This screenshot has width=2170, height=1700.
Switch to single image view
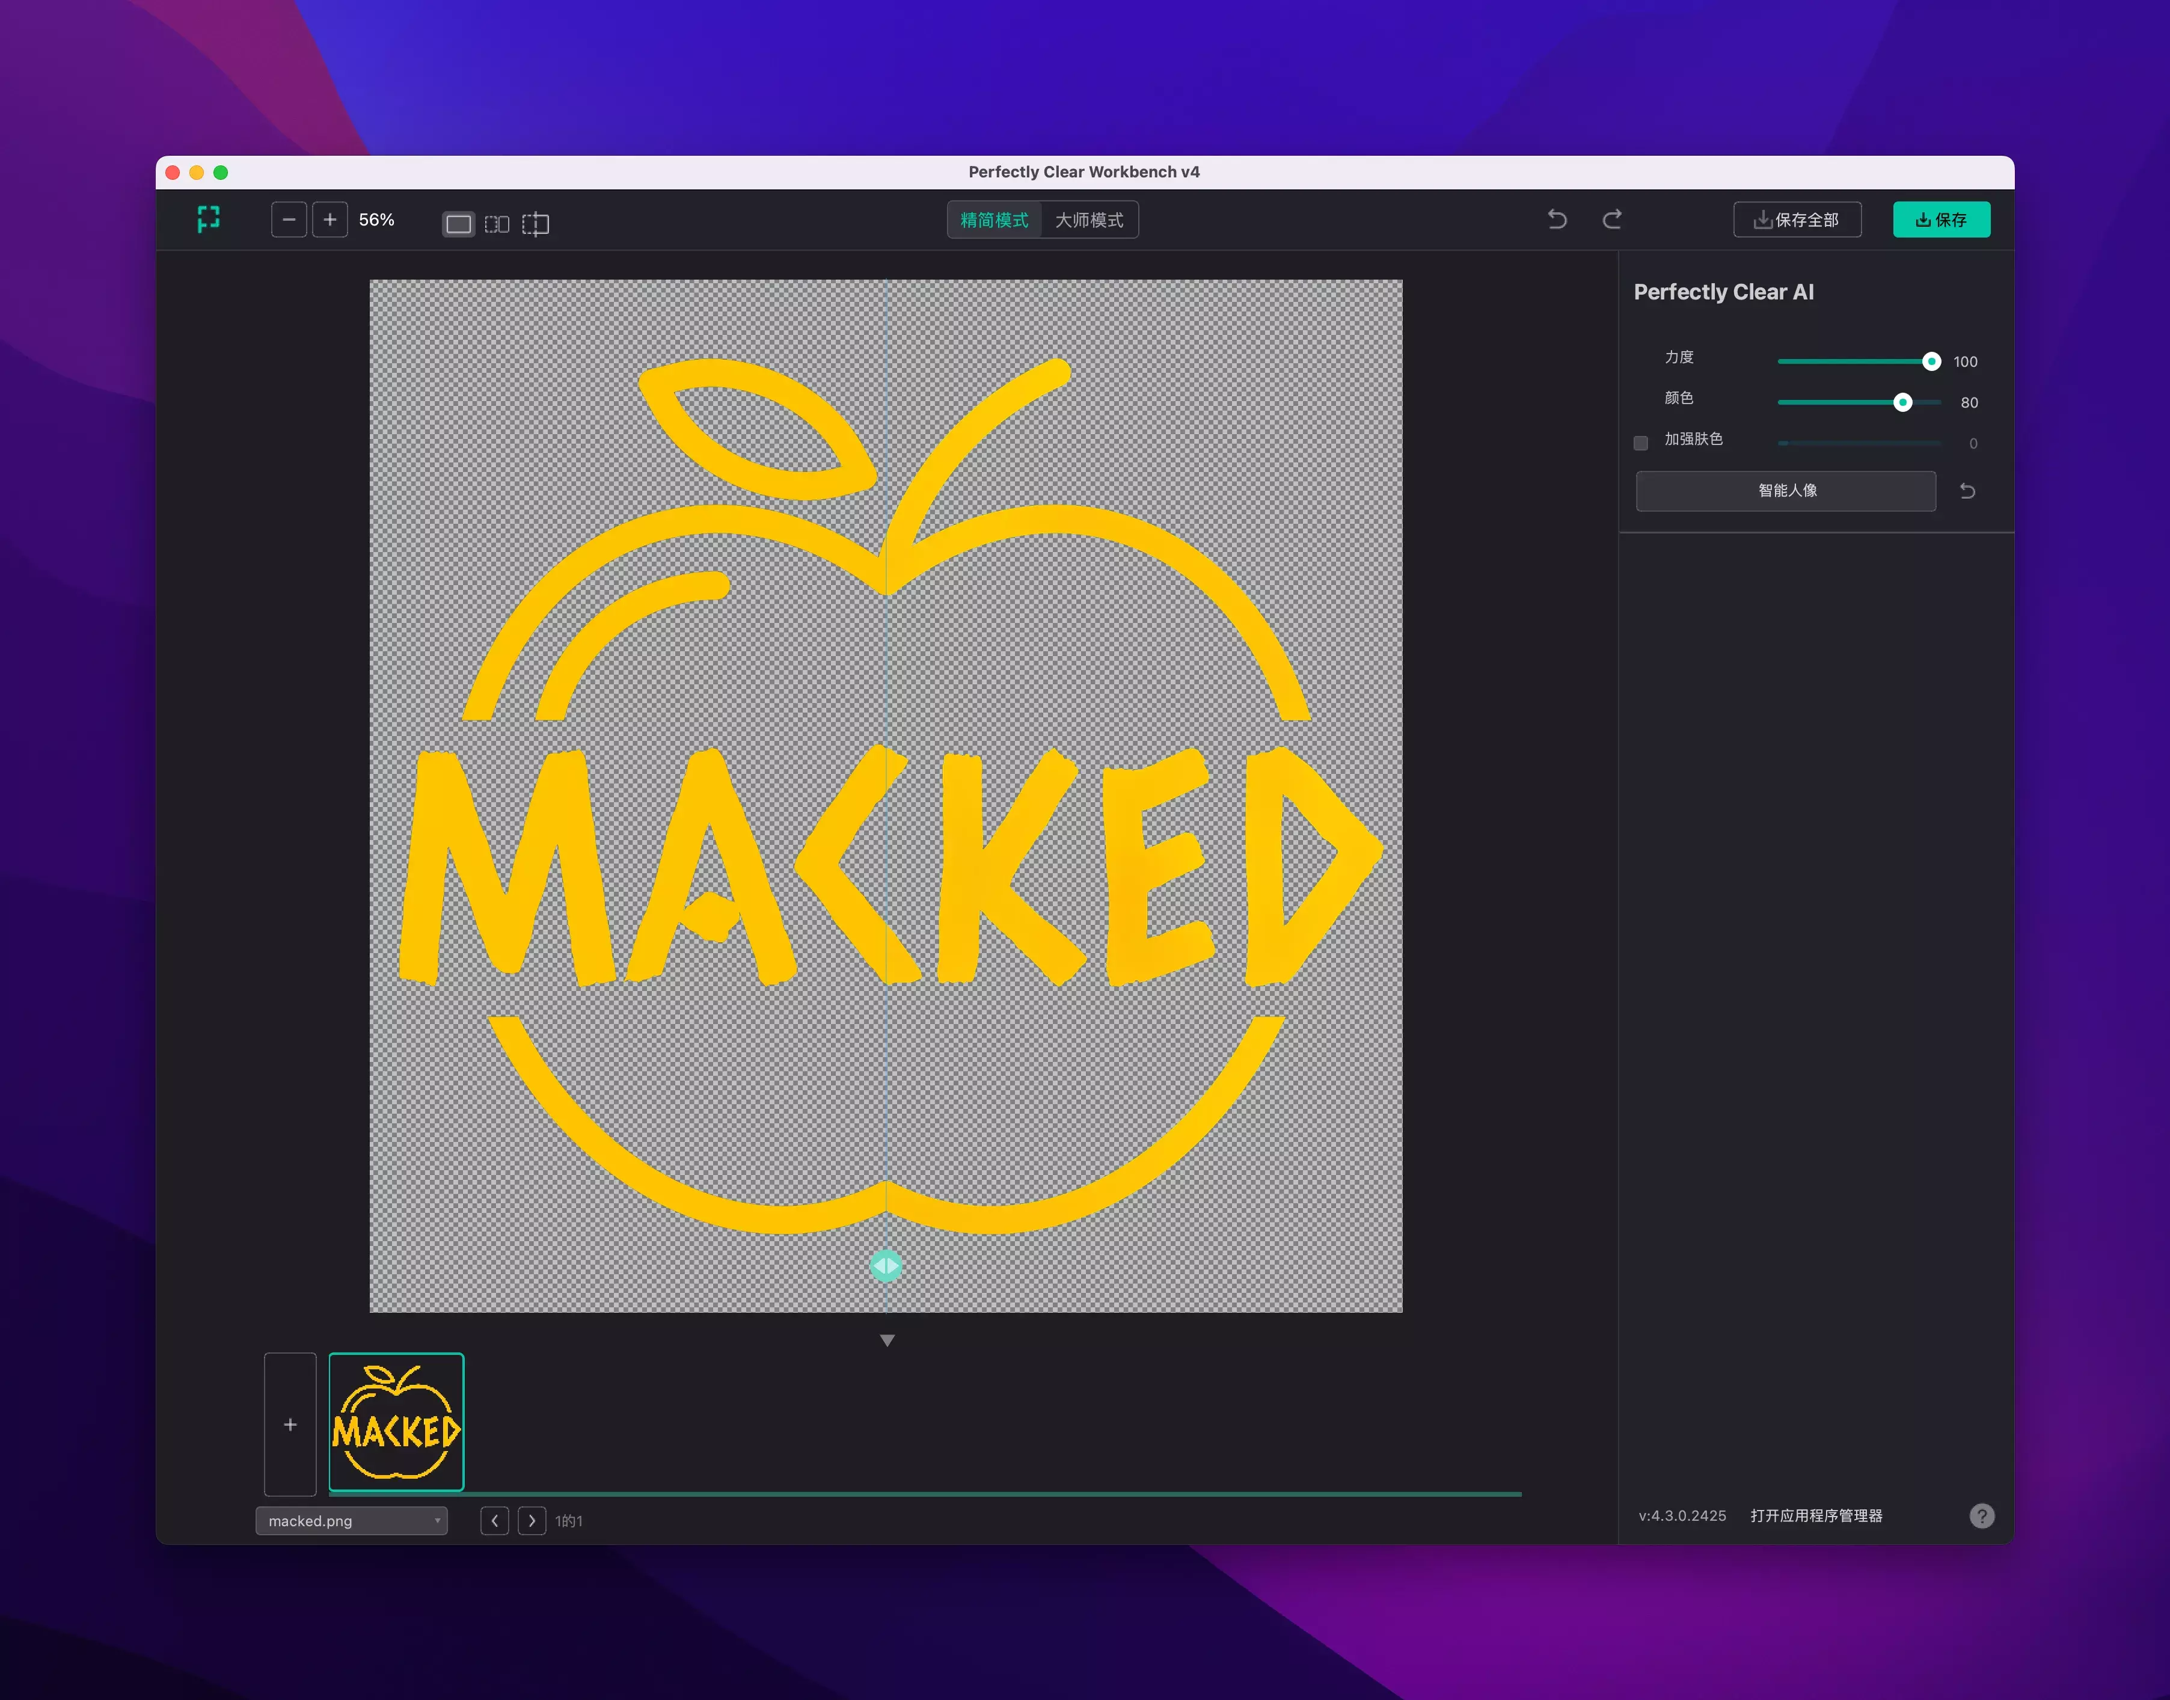459,224
